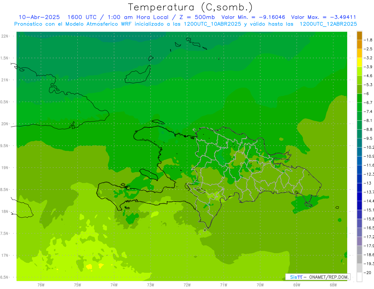Click the date '10-Abr-2025' in the header

[39, 17]
